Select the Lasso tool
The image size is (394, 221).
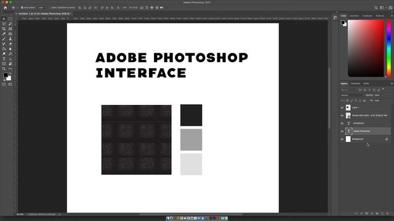coord(4,24)
